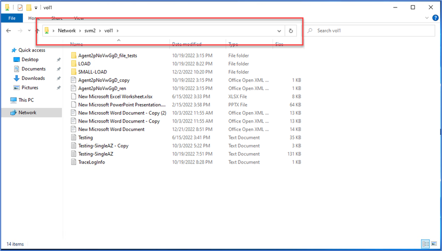Expand chevron after svm2 in address path
This screenshot has height=251, width=442.
click(x=100, y=30)
